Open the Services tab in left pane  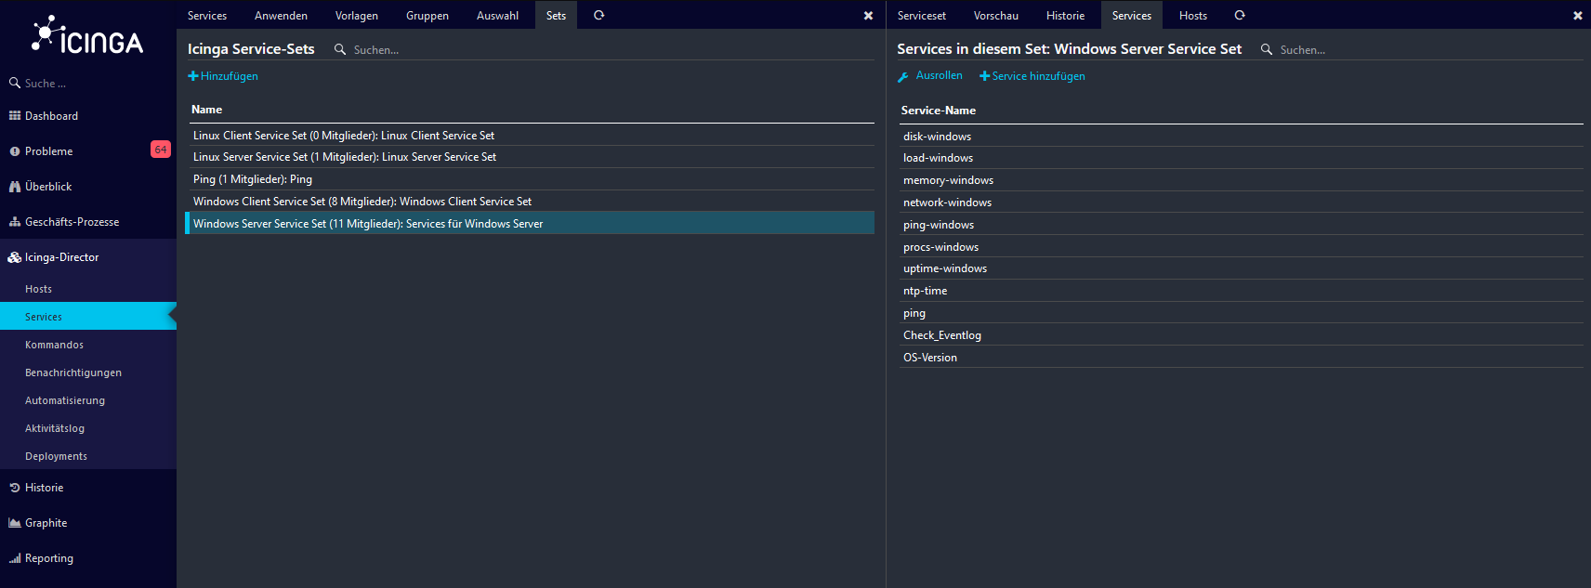[207, 15]
